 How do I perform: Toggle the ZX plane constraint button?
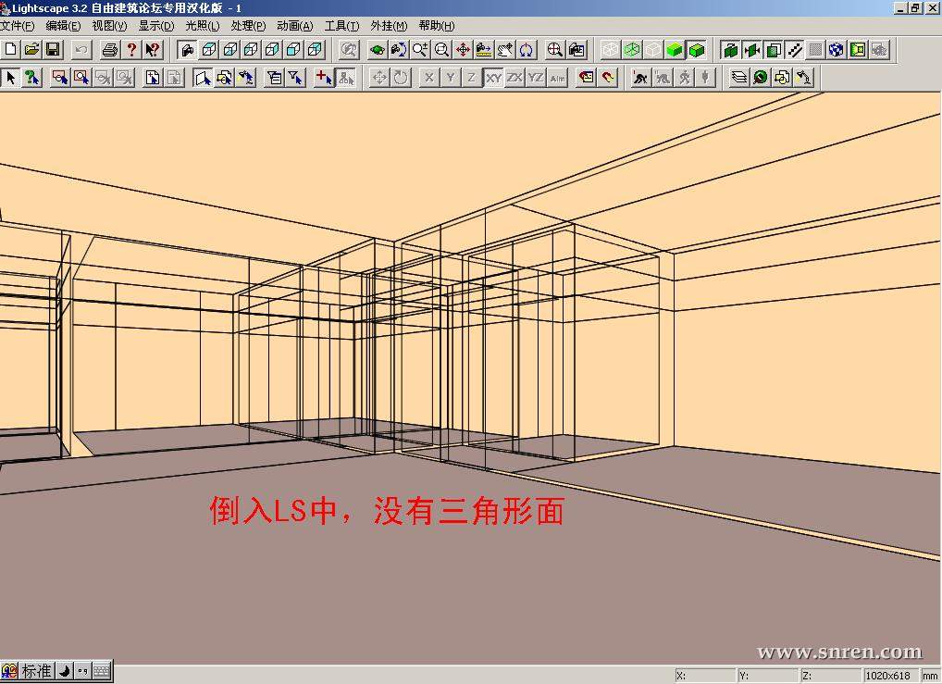coord(514,78)
